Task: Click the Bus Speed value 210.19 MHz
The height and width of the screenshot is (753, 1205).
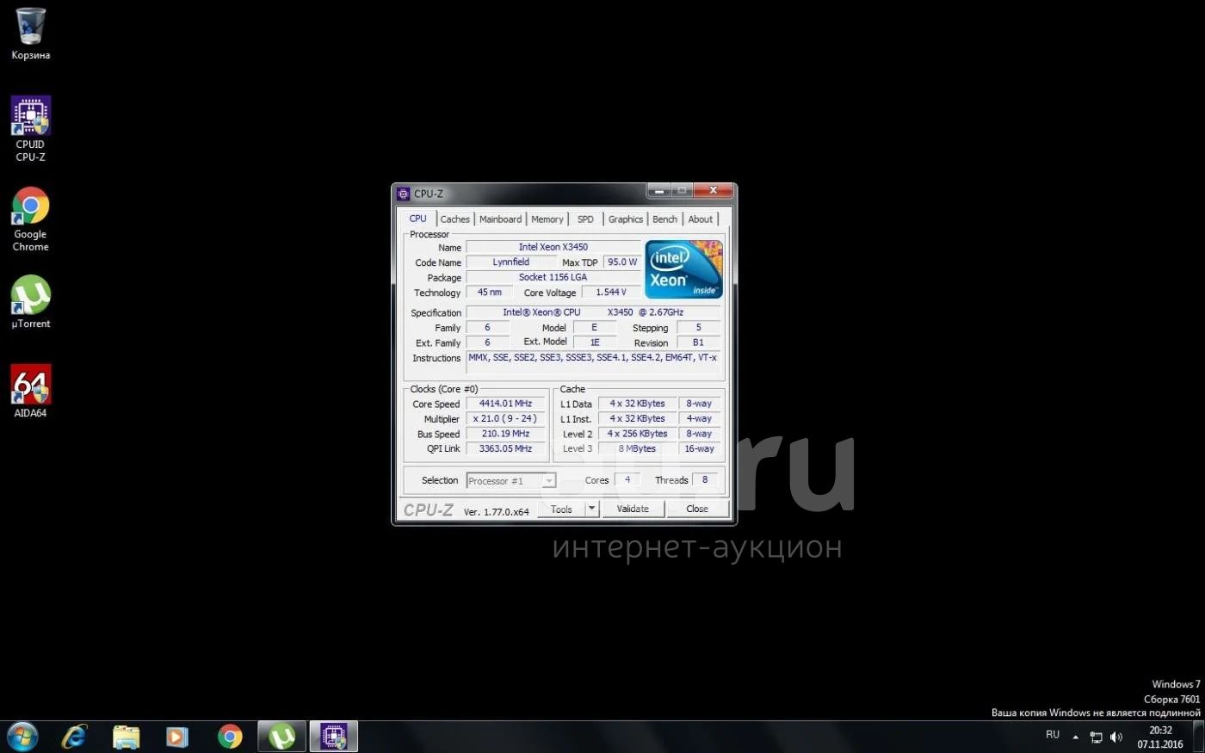Action: click(x=506, y=434)
